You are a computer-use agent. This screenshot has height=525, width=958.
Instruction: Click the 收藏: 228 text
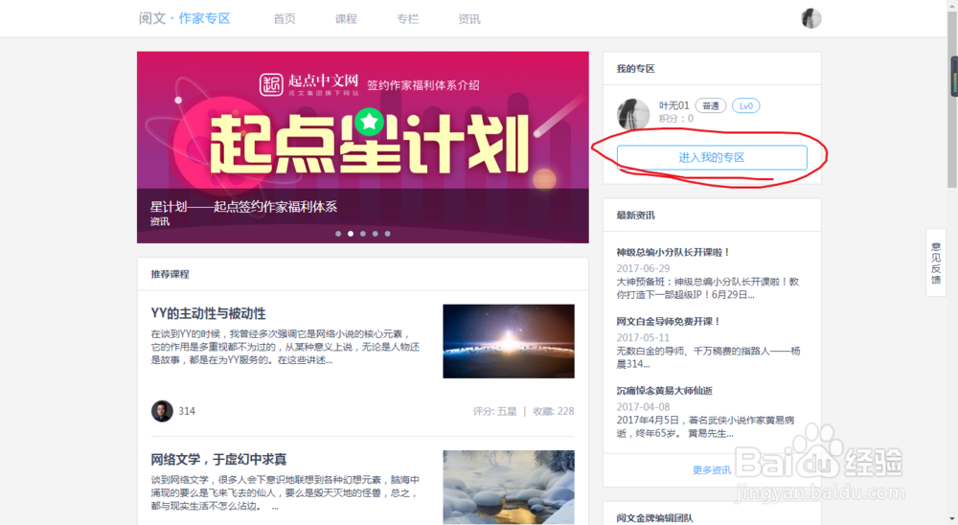554,411
